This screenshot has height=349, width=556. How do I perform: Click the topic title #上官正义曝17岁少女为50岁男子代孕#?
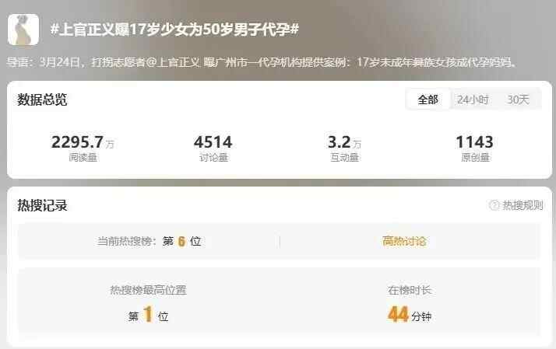point(174,29)
